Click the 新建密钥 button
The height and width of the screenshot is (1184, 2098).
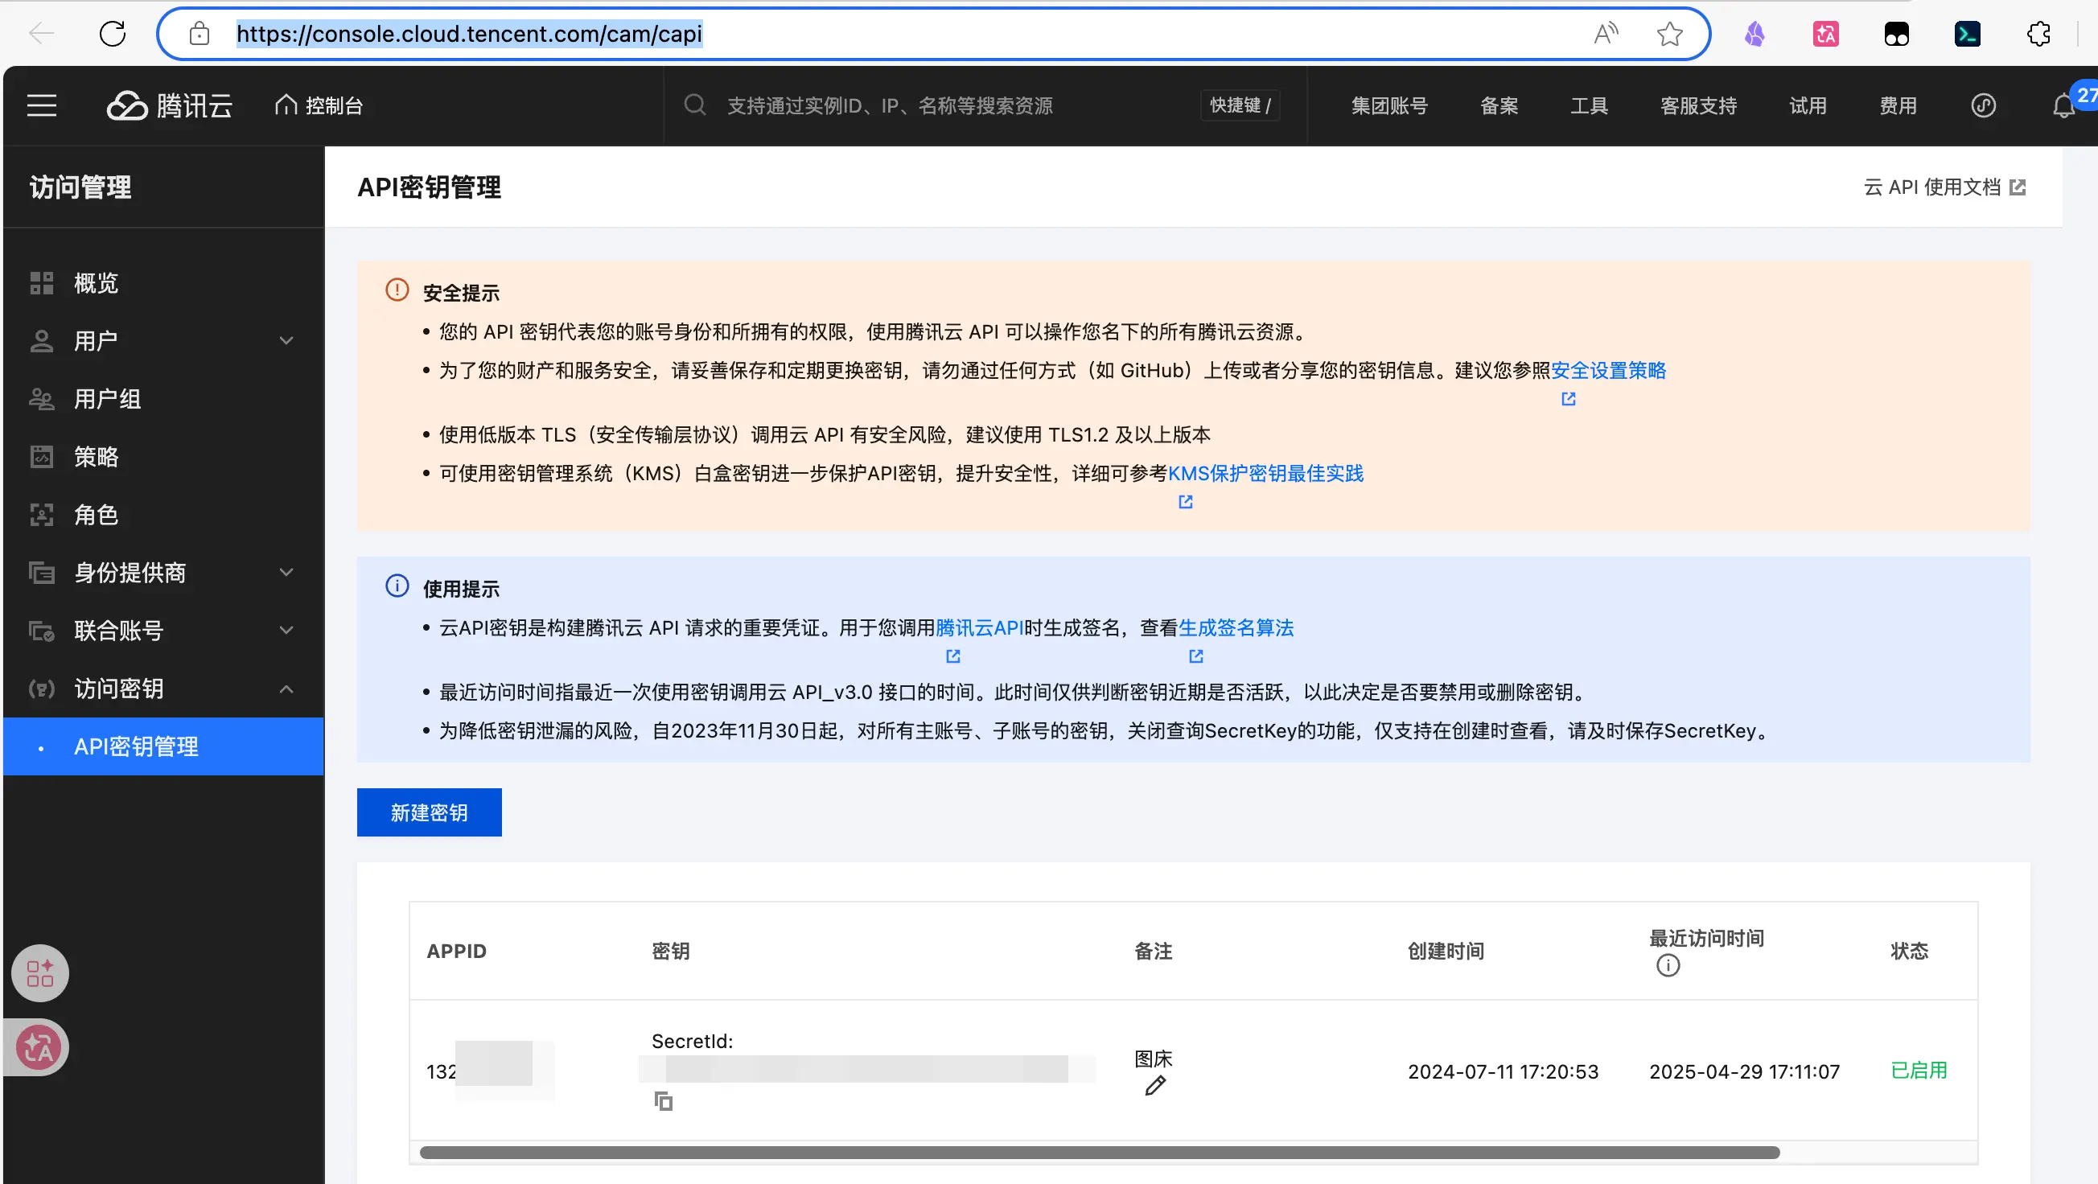(x=429, y=812)
